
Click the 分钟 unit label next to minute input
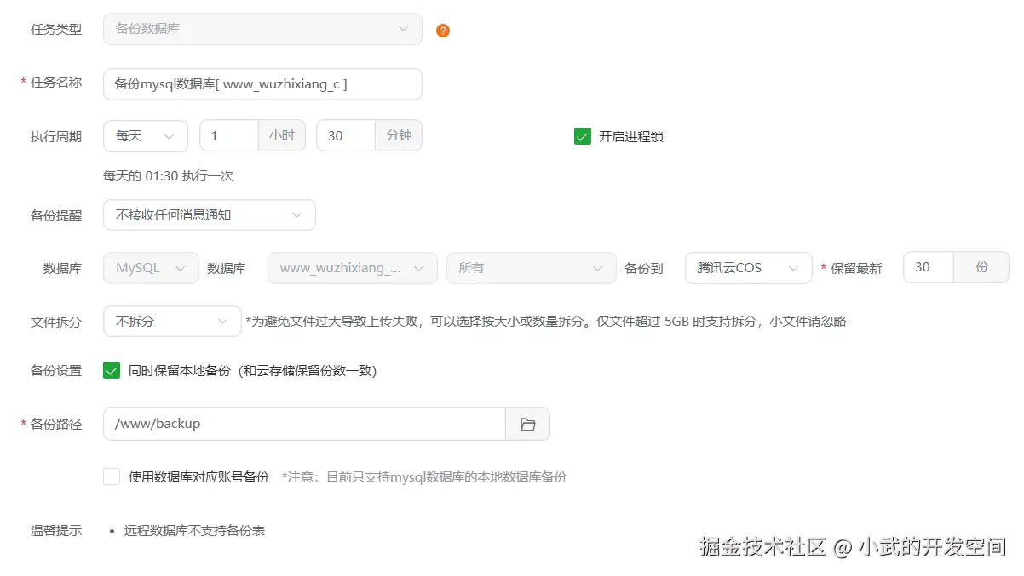coord(399,135)
